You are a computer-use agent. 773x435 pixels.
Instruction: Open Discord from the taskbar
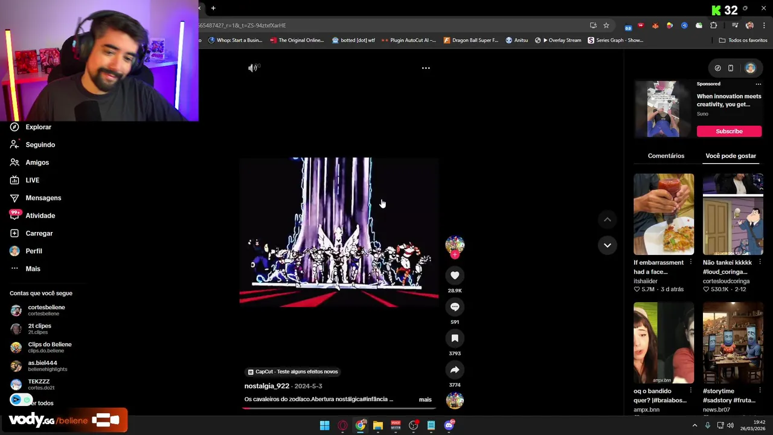pyautogui.click(x=449, y=425)
